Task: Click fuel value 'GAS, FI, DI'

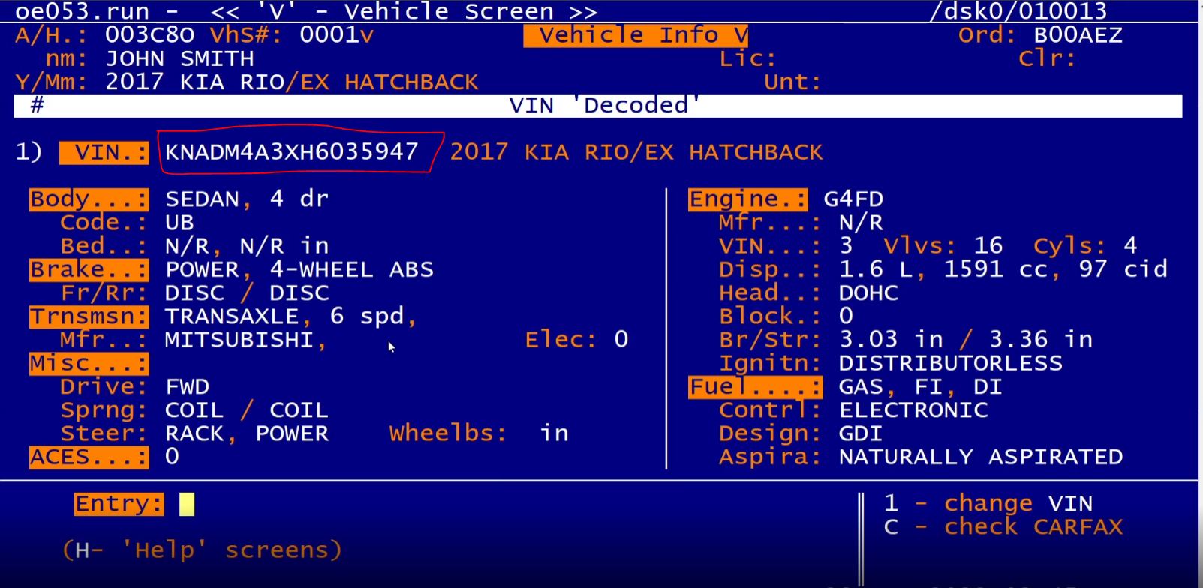Action: point(921,387)
